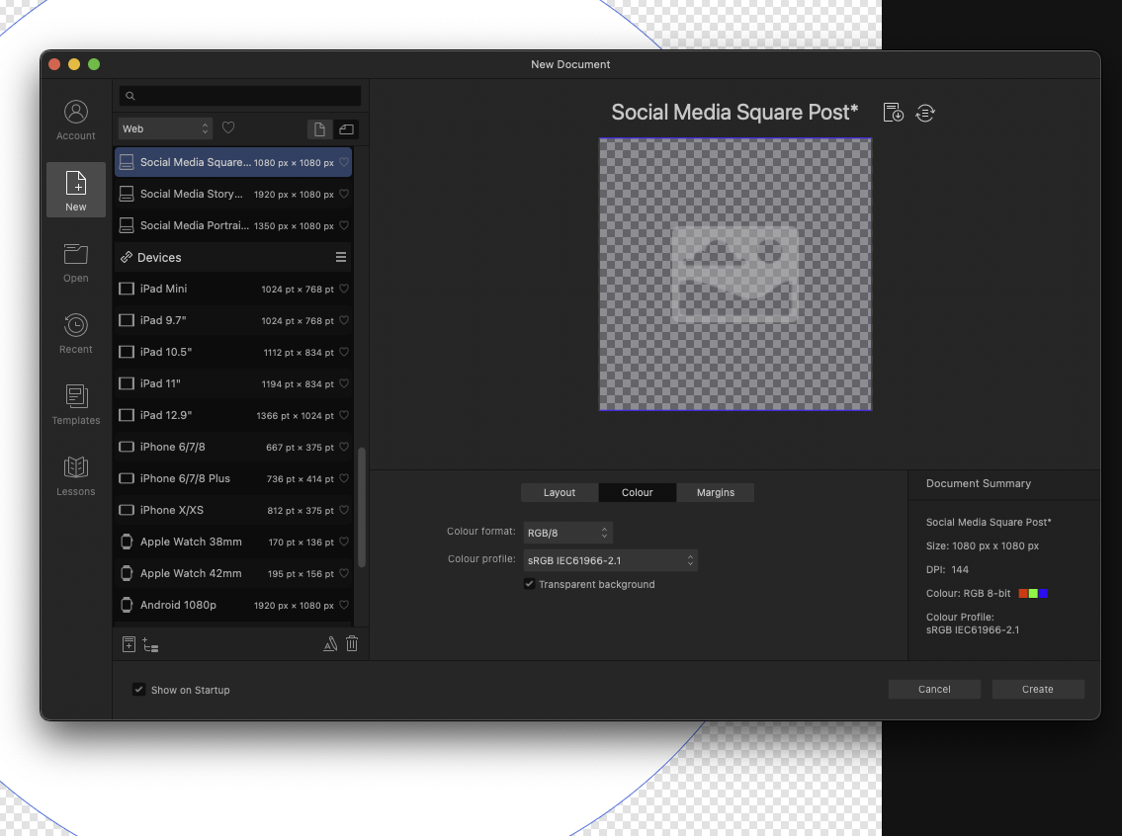Select the Social Media Portrait preset
Viewport: 1122px width, 836px height.
point(233,225)
